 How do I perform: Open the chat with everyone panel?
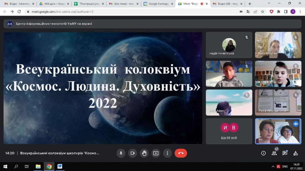(x=285, y=153)
